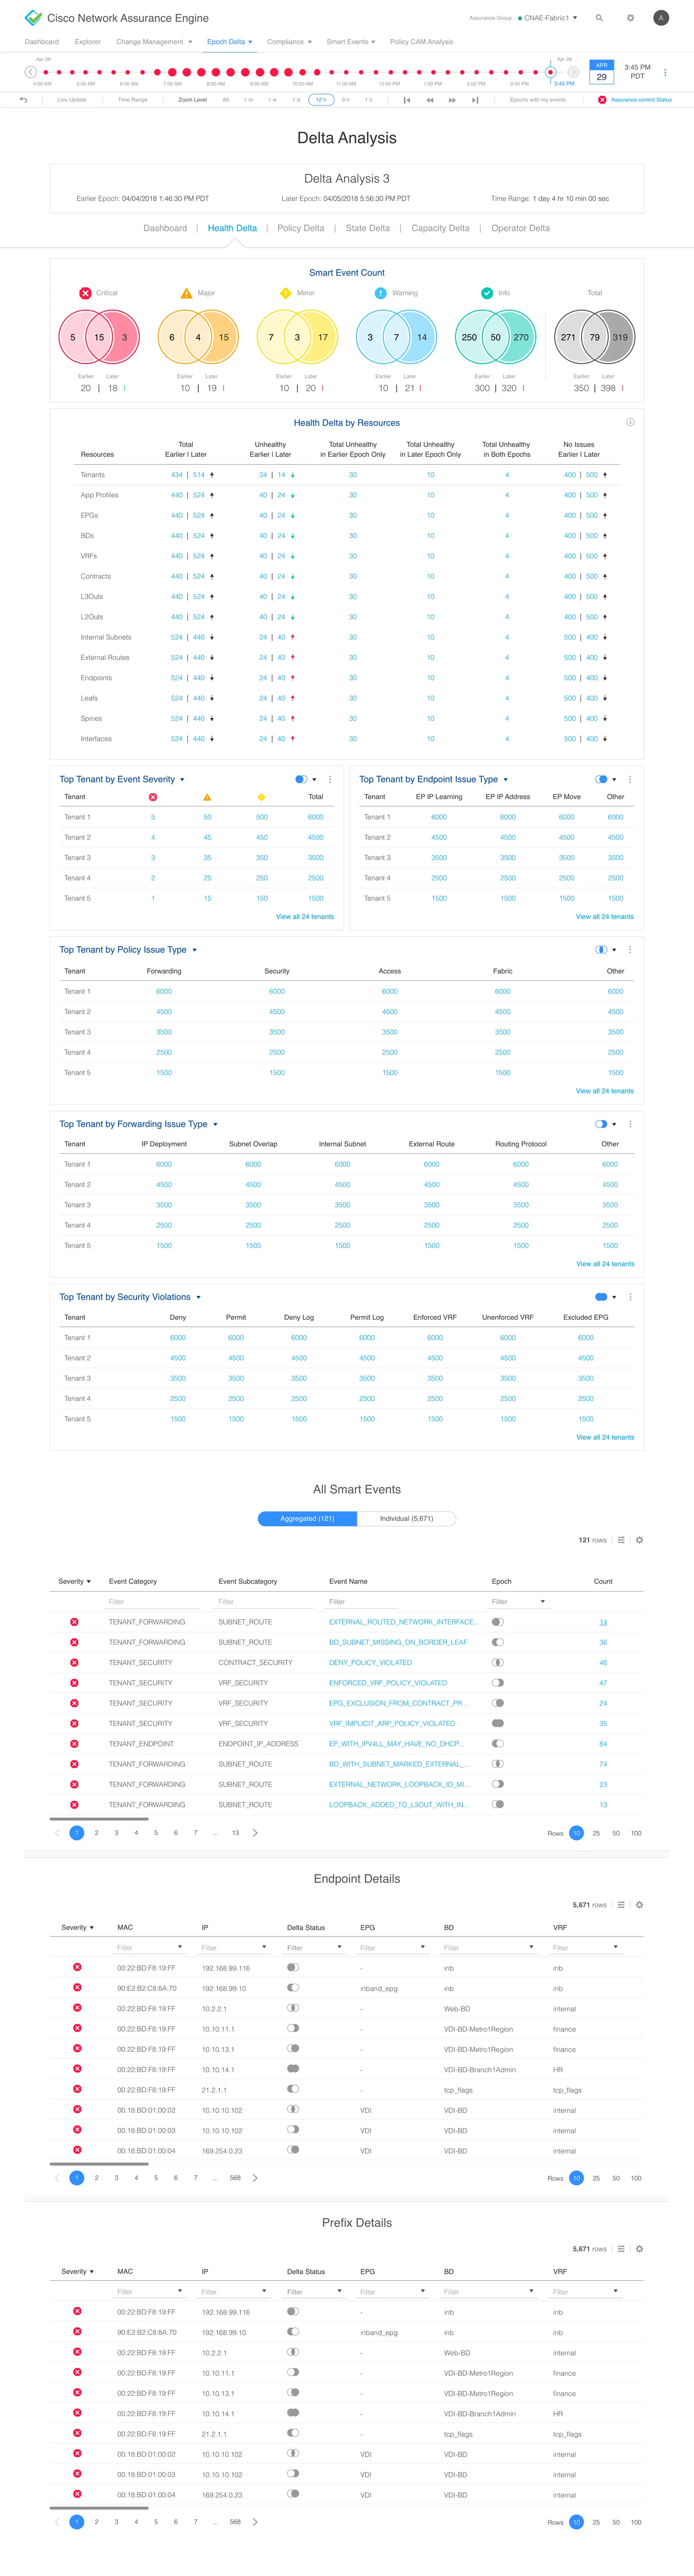The height and width of the screenshot is (2576, 694).
Task: Expand Top Tenant by Event Severity title dropdown
Action: pyautogui.click(x=182, y=780)
